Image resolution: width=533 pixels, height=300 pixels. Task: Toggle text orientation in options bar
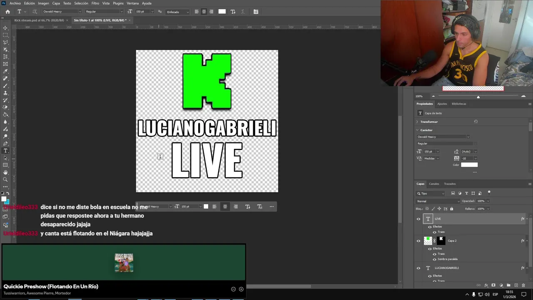(35, 12)
